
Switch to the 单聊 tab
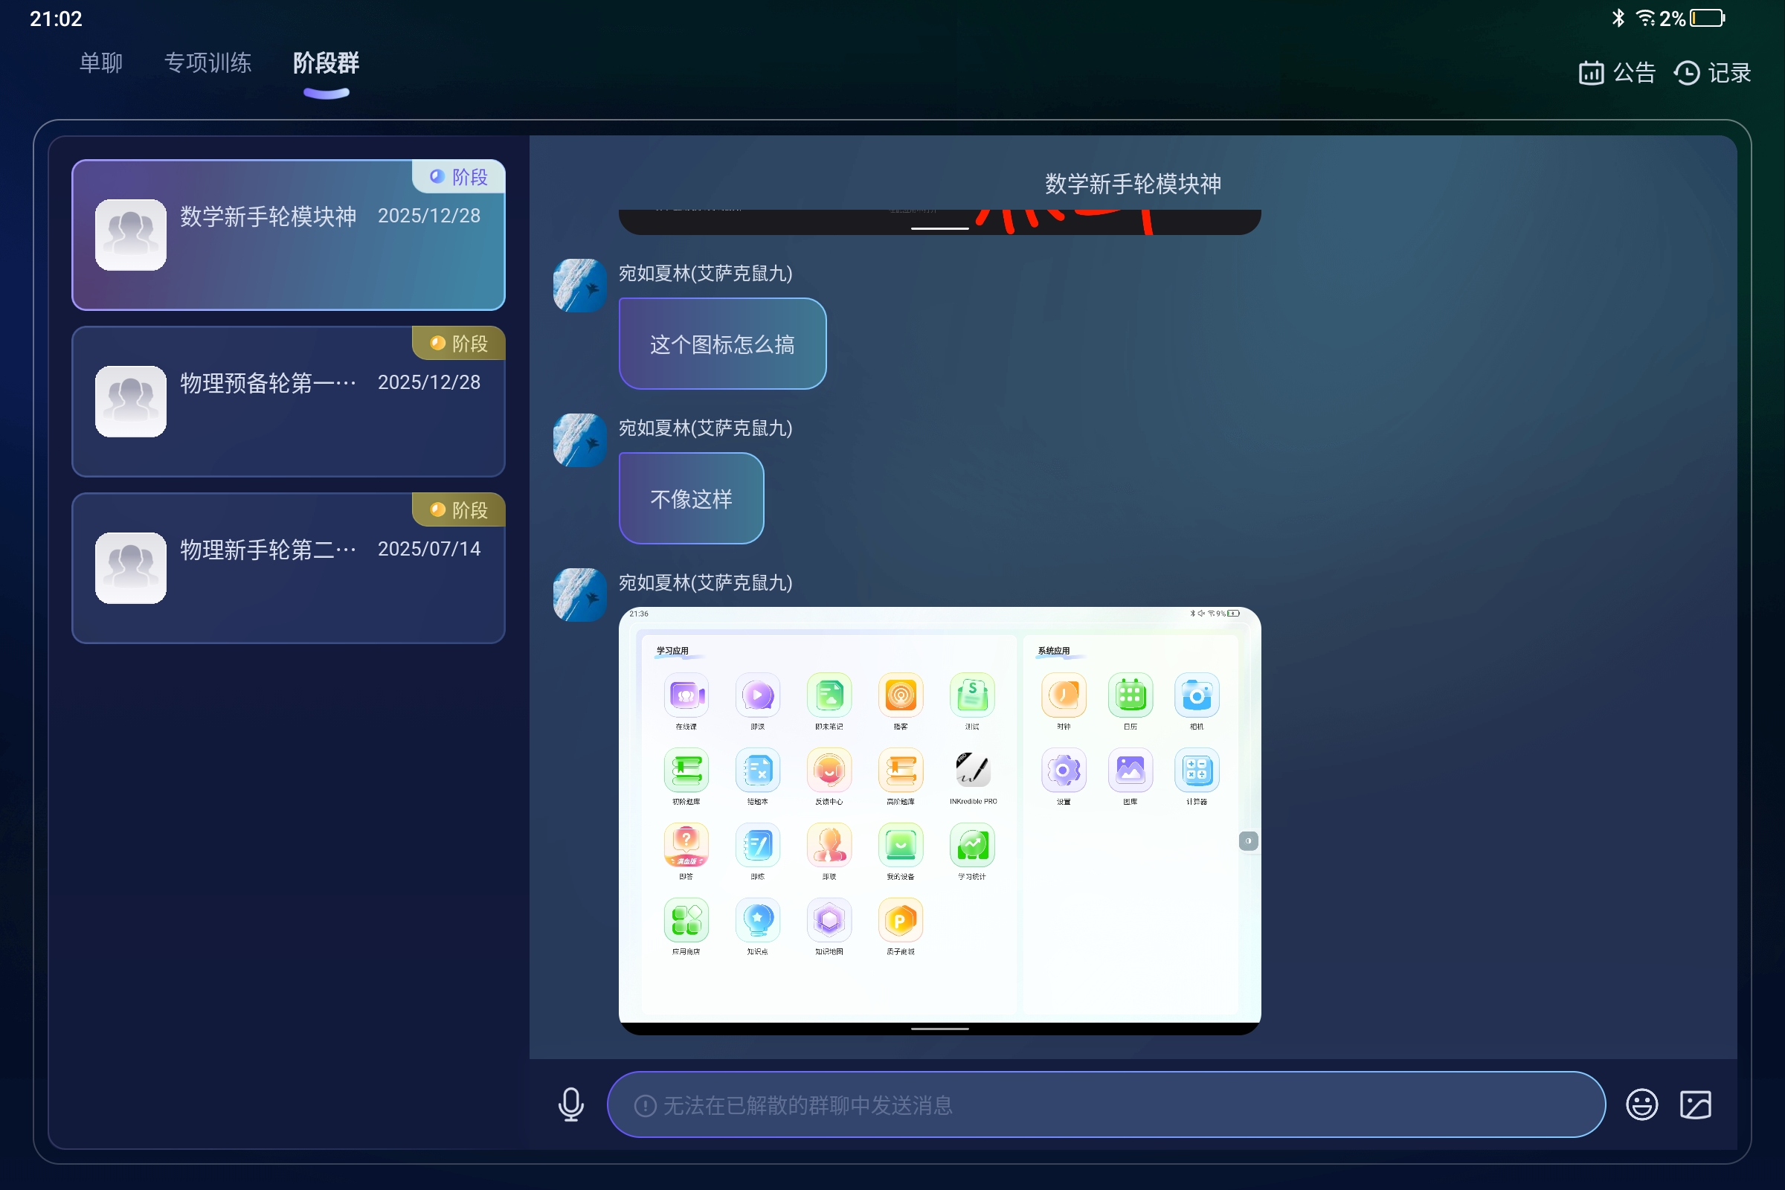coord(100,63)
